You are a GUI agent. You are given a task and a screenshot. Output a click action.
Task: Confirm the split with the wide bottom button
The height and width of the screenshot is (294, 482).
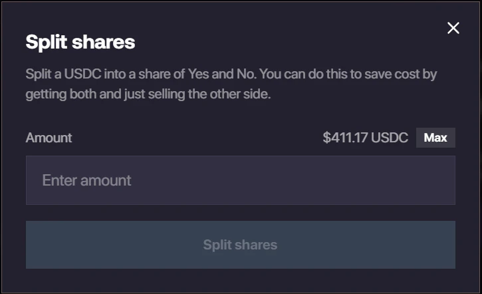click(x=240, y=245)
